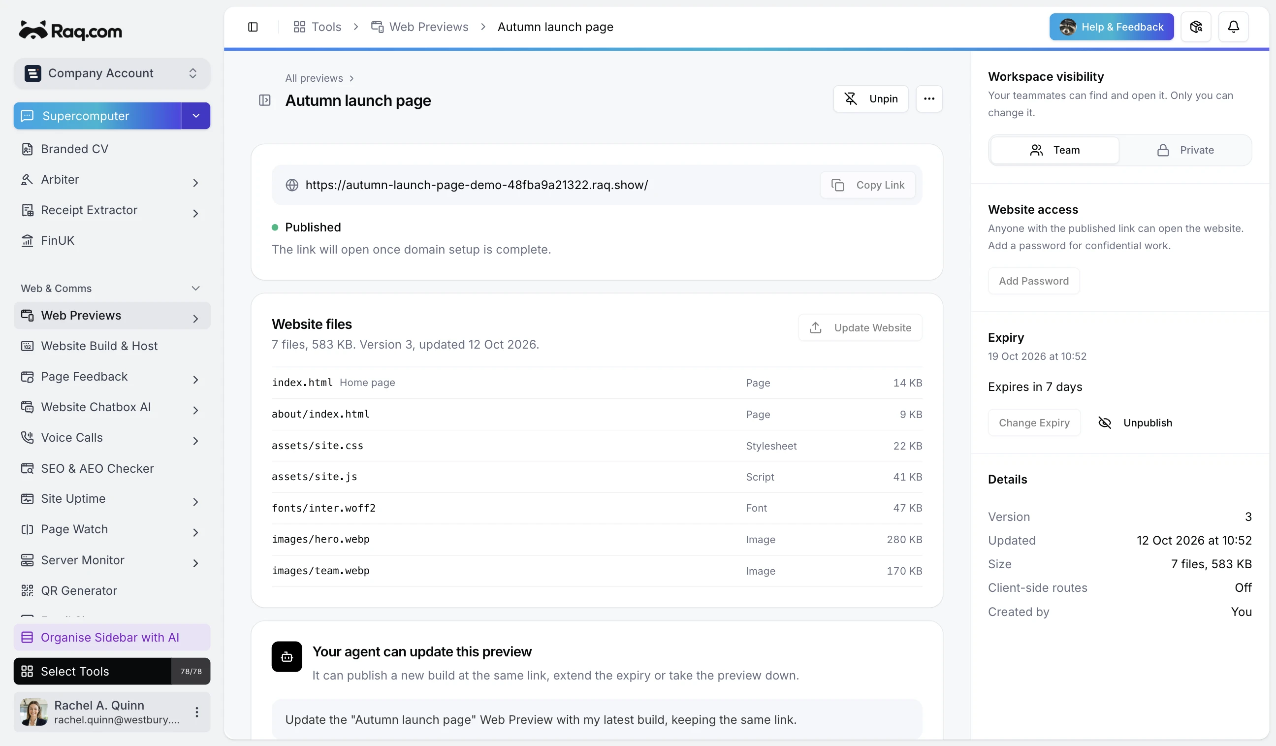
Task: Go to Web Previews breadcrumb
Action: [420, 27]
